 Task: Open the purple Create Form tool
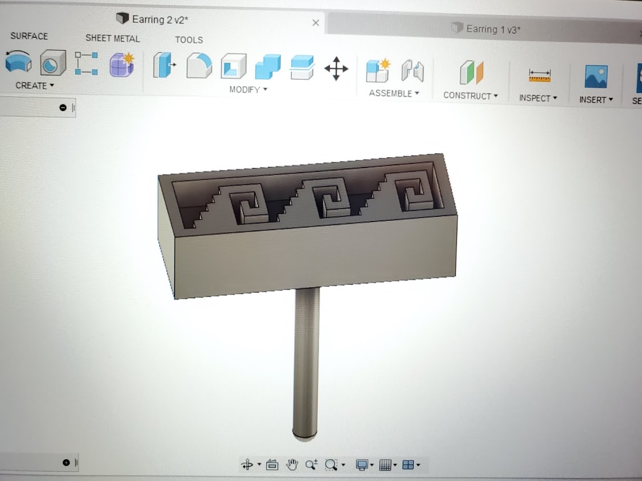(x=121, y=65)
